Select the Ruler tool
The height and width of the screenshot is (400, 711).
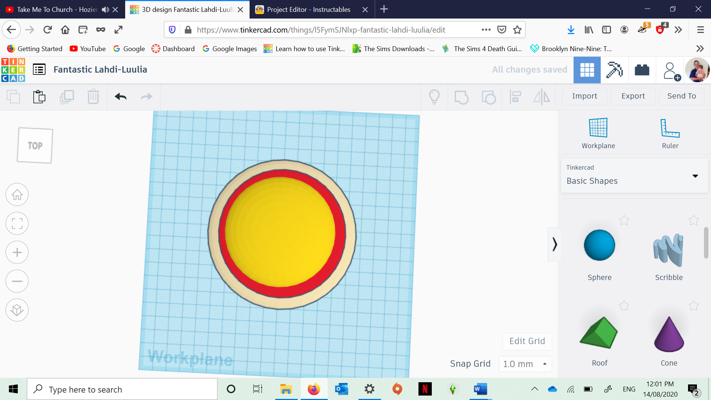(x=670, y=133)
